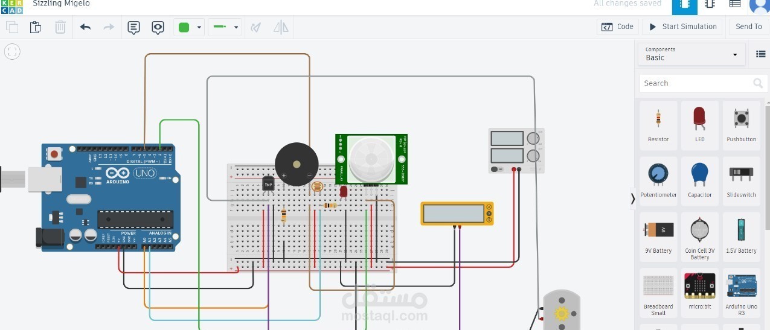This screenshot has height=330, width=770.
Task: Click the Arduino Uno board on canvas
Action: (109, 197)
